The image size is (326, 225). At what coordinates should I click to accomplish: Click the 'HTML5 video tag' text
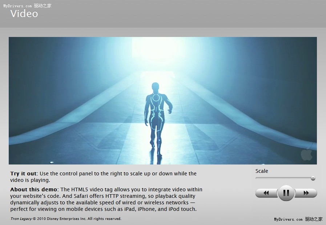click(92, 189)
